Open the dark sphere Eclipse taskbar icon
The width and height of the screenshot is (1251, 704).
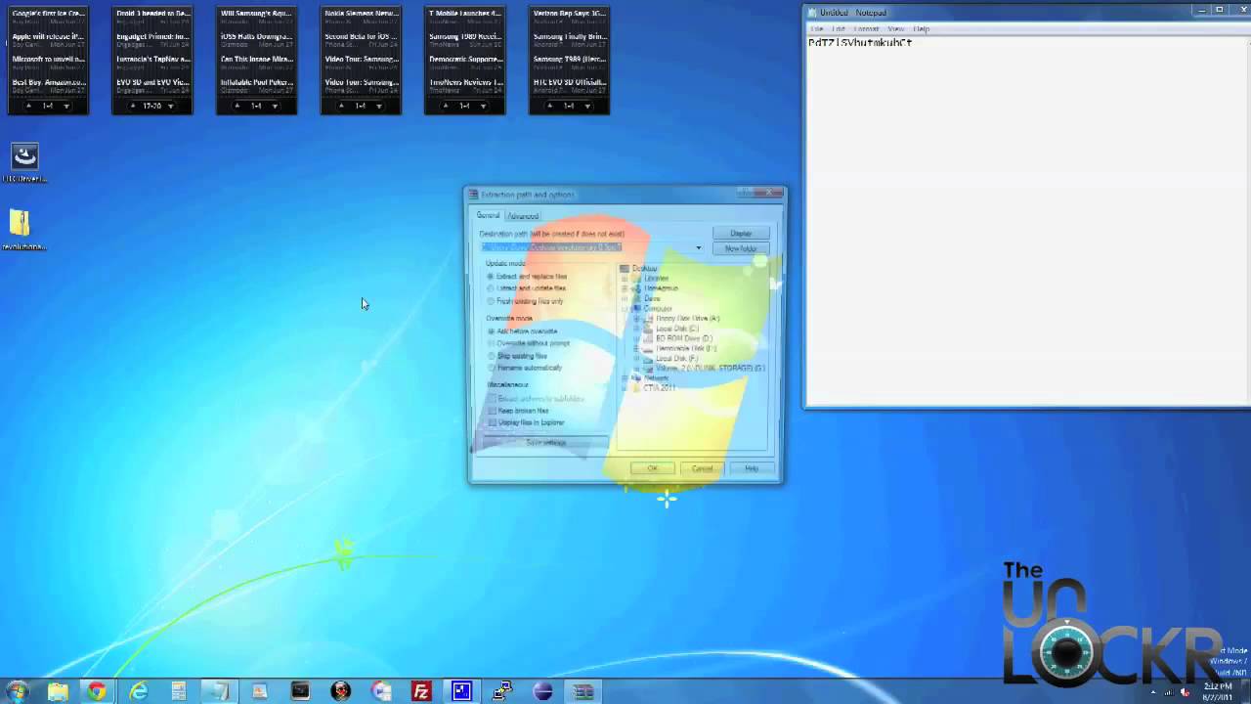click(542, 691)
